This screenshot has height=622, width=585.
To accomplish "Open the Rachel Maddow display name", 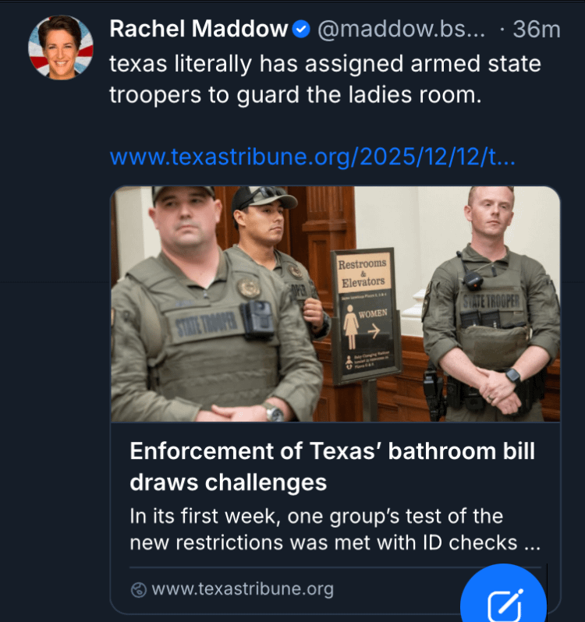I will tap(198, 29).
